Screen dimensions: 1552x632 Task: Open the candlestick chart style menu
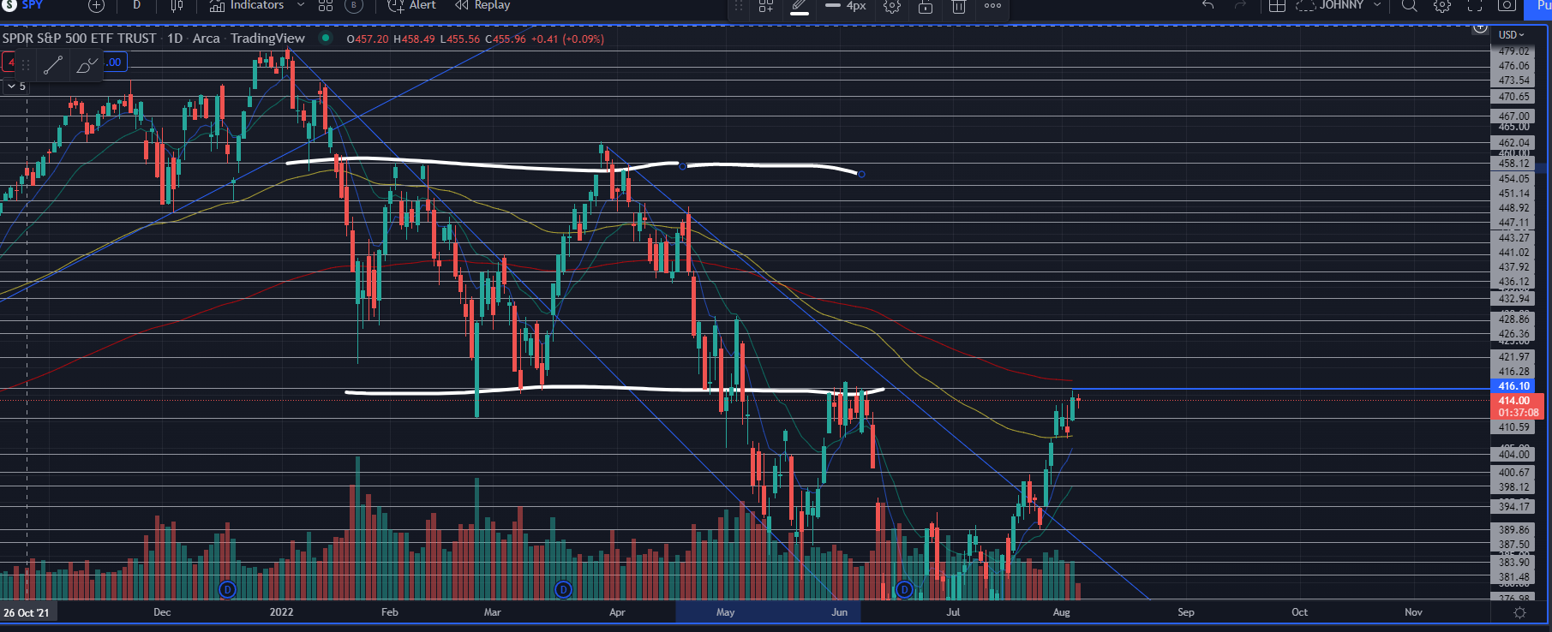pyautogui.click(x=177, y=5)
